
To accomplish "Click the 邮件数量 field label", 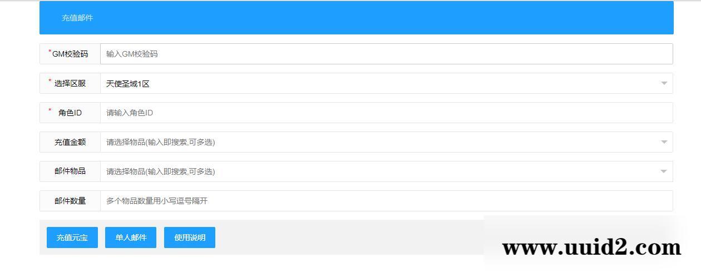I will (70, 201).
